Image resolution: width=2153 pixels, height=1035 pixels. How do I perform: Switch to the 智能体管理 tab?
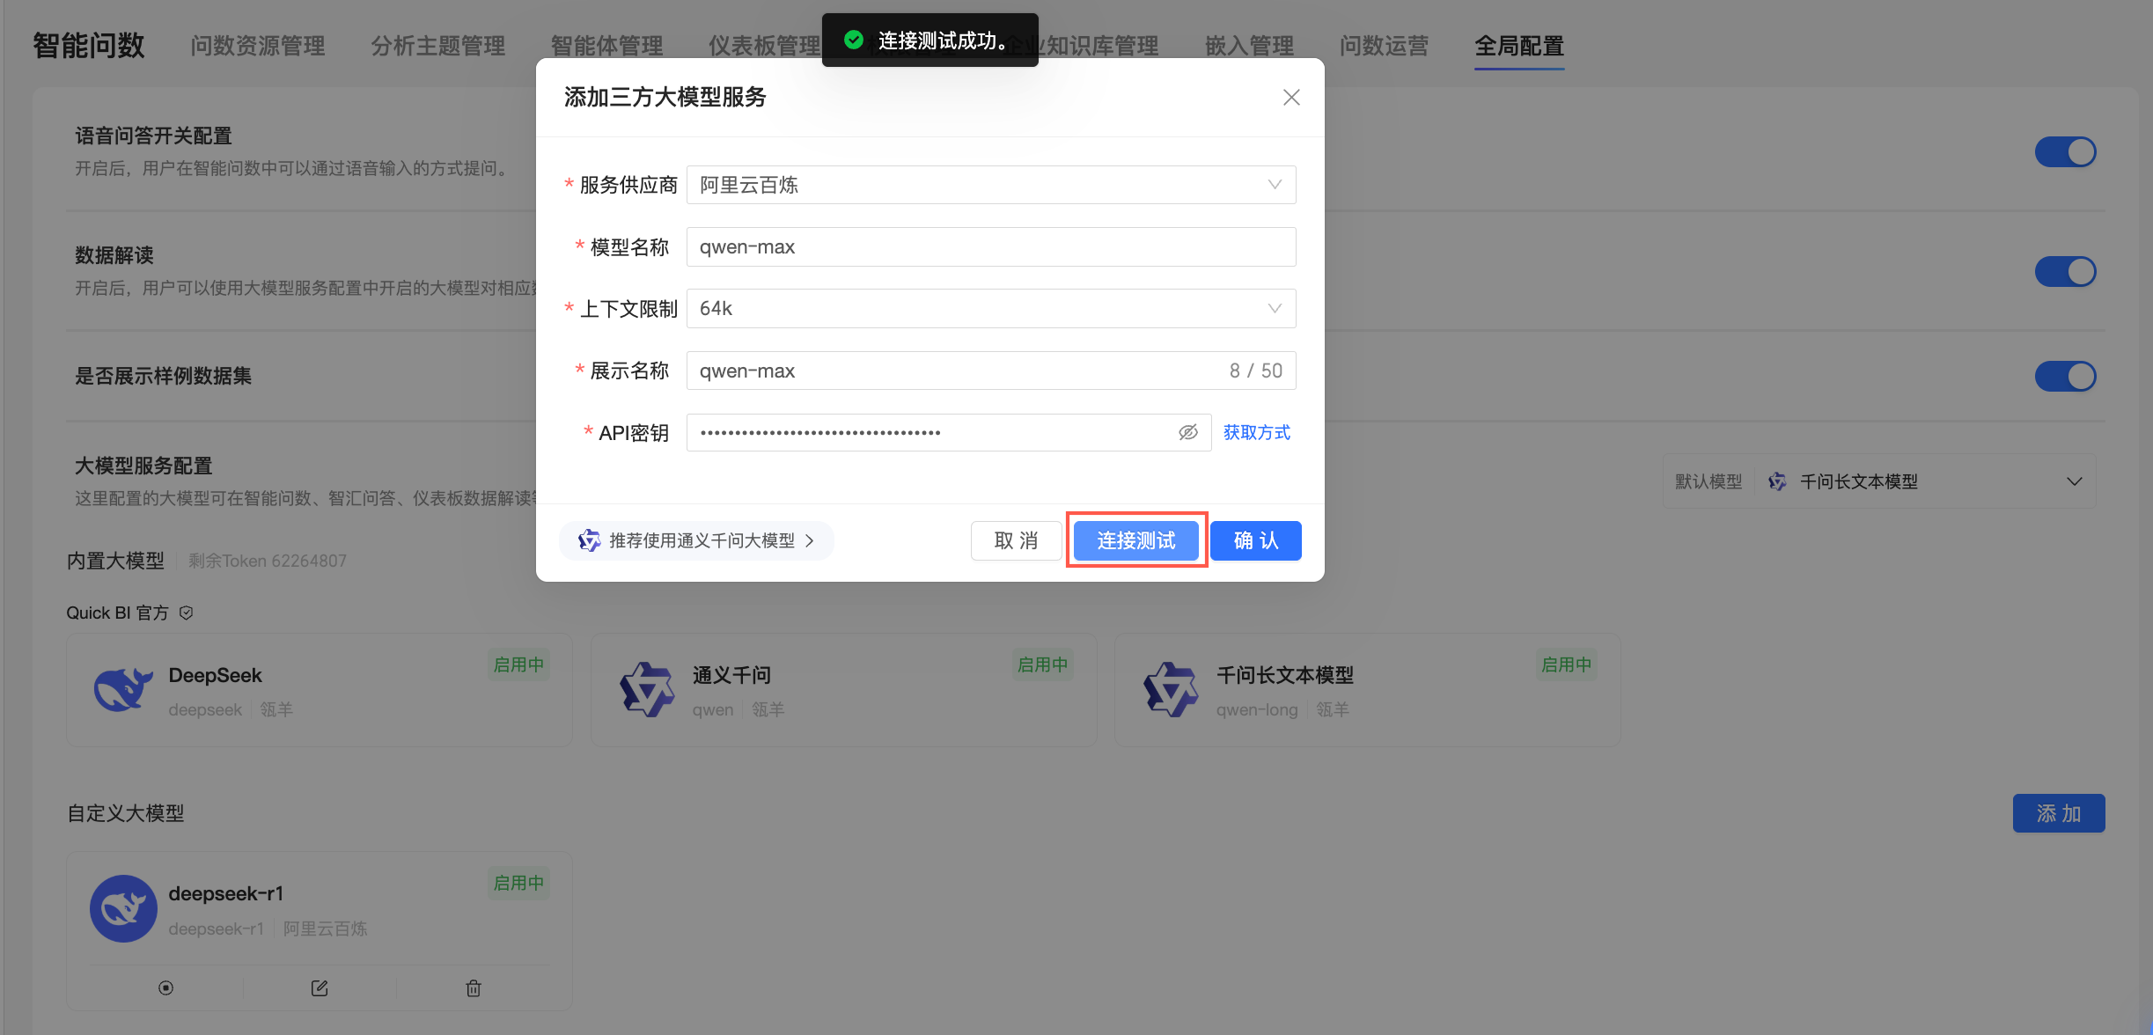[x=607, y=46]
